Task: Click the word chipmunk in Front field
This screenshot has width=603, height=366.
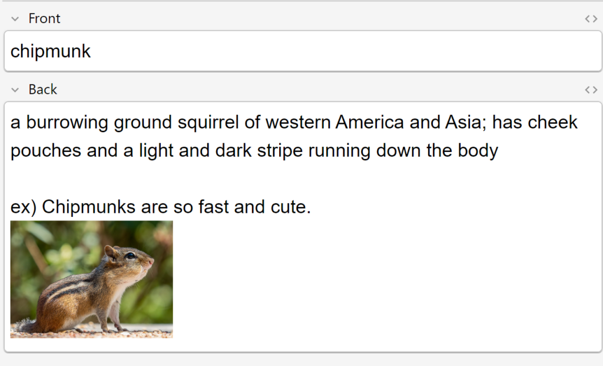Action: click(x=51, y=51)
